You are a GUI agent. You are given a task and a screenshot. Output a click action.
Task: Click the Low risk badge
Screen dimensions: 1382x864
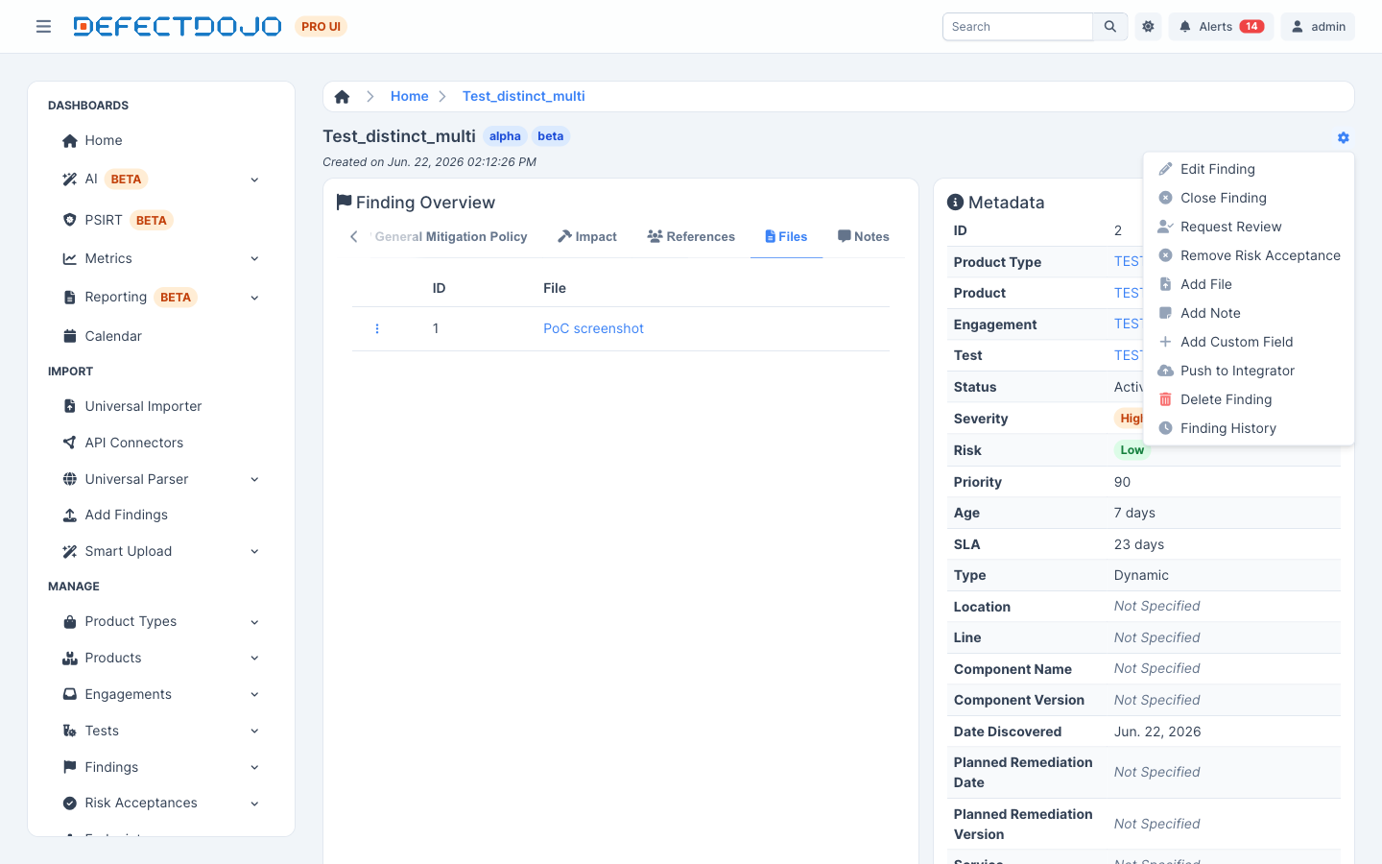(1132, 450)
